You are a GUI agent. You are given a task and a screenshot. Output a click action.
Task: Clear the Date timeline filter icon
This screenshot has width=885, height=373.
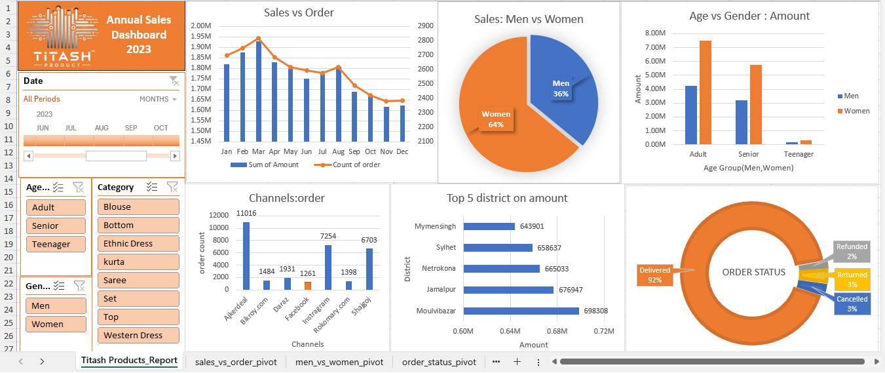tap(174, 81)
